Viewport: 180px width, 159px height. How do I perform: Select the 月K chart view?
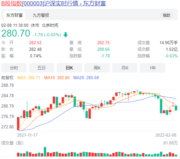pyautogui.click(x=125, y=68)
